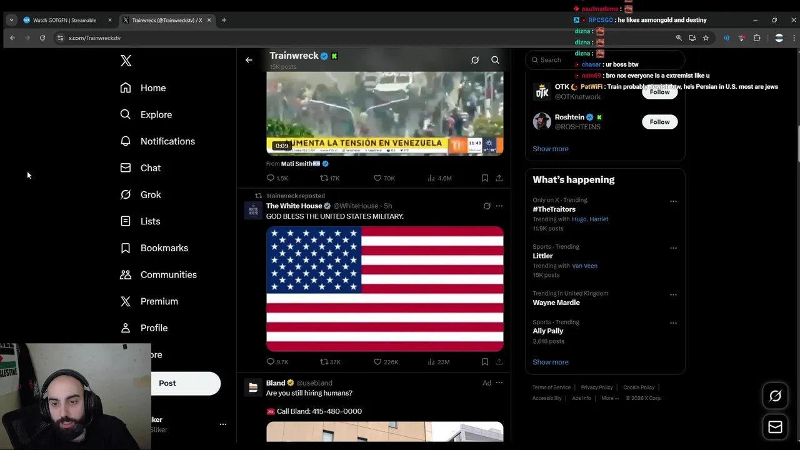800x450 pixels.
Task: Share the White House post
Action: [499, 362]
